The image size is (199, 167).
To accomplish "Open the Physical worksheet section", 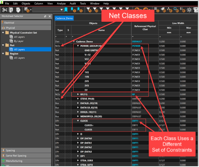I will pos(26,28).
